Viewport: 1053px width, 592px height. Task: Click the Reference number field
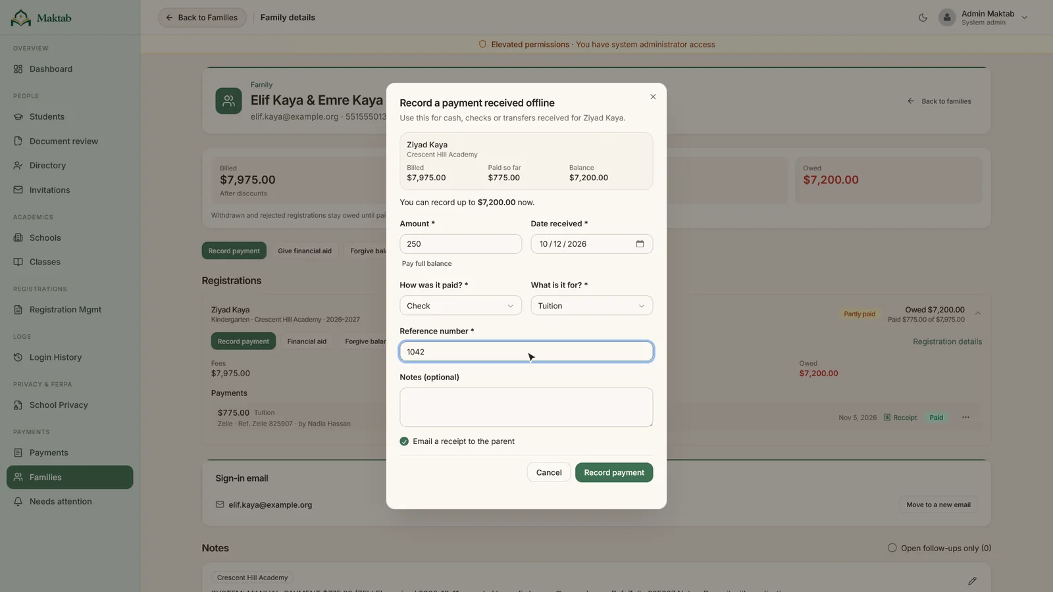pos(526,352)
